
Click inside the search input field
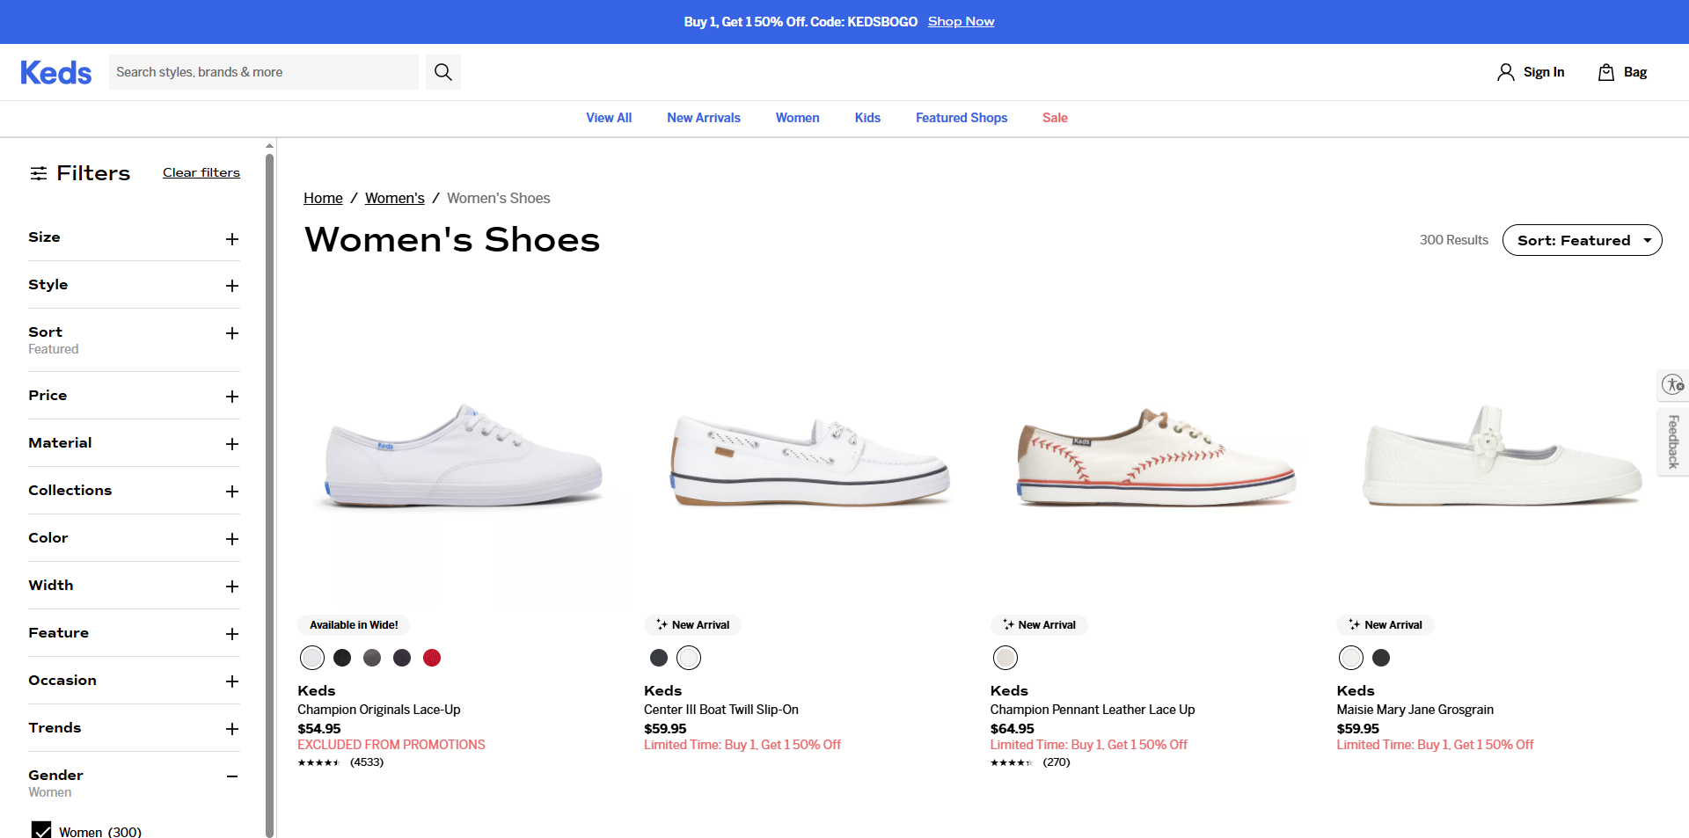[264, 71]
